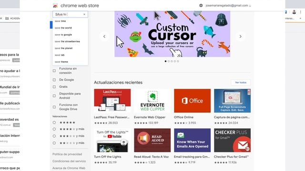Click Office Online rating count 3.955
This screenshot has width=305, height=171.
coord(192,123)
